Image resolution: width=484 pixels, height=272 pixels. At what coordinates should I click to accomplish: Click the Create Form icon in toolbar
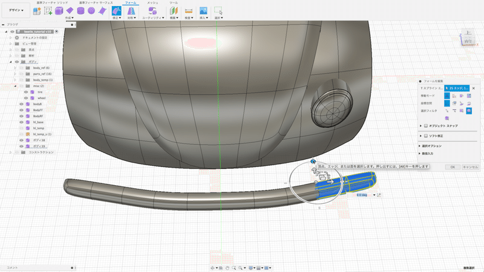[37, 11]
